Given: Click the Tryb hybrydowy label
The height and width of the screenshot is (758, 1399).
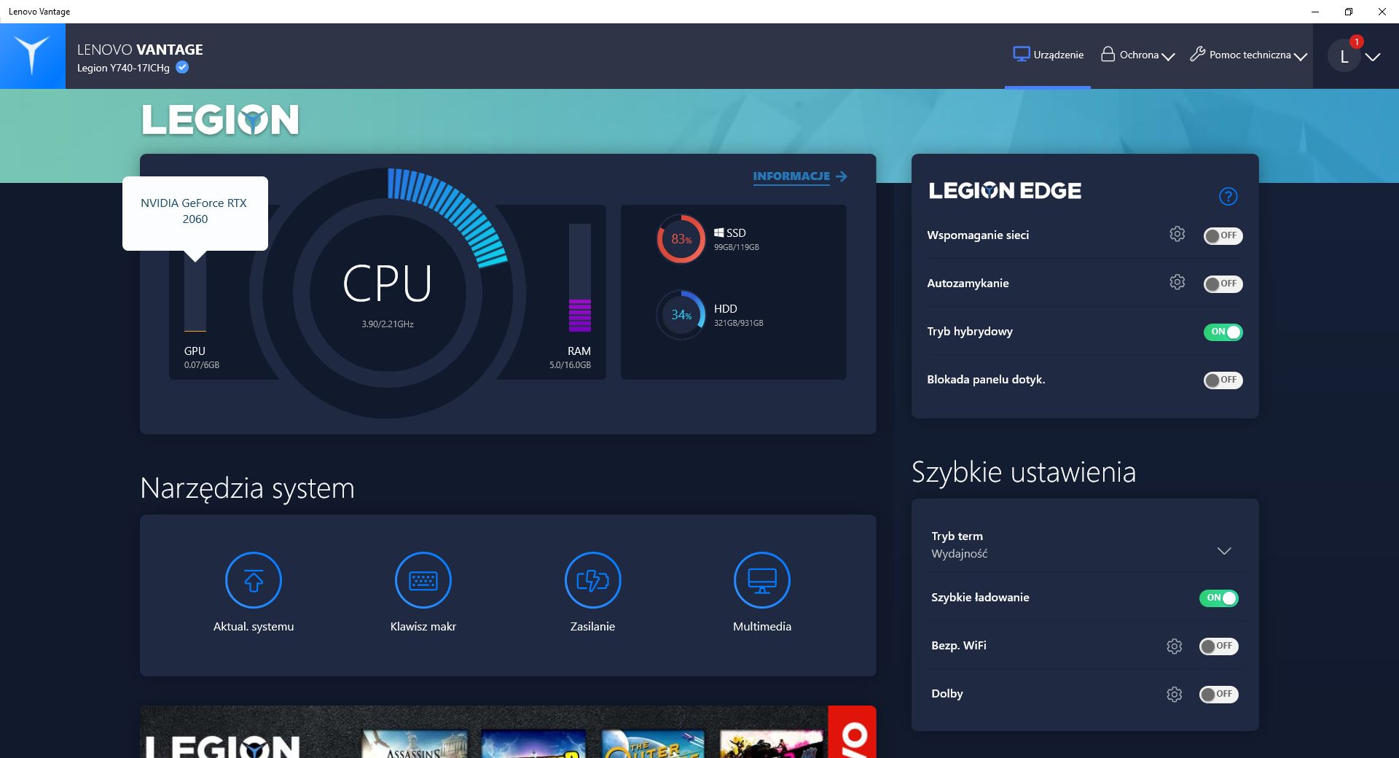Looking at the screenshot, I should [x=970, y=332].
